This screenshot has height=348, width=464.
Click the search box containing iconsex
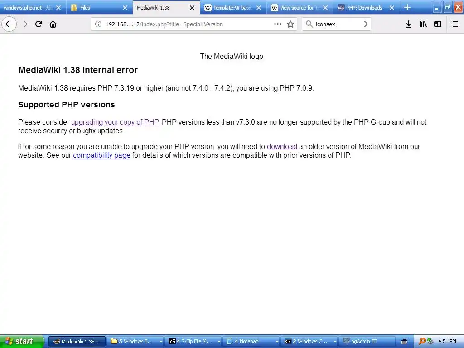point(336,24)
